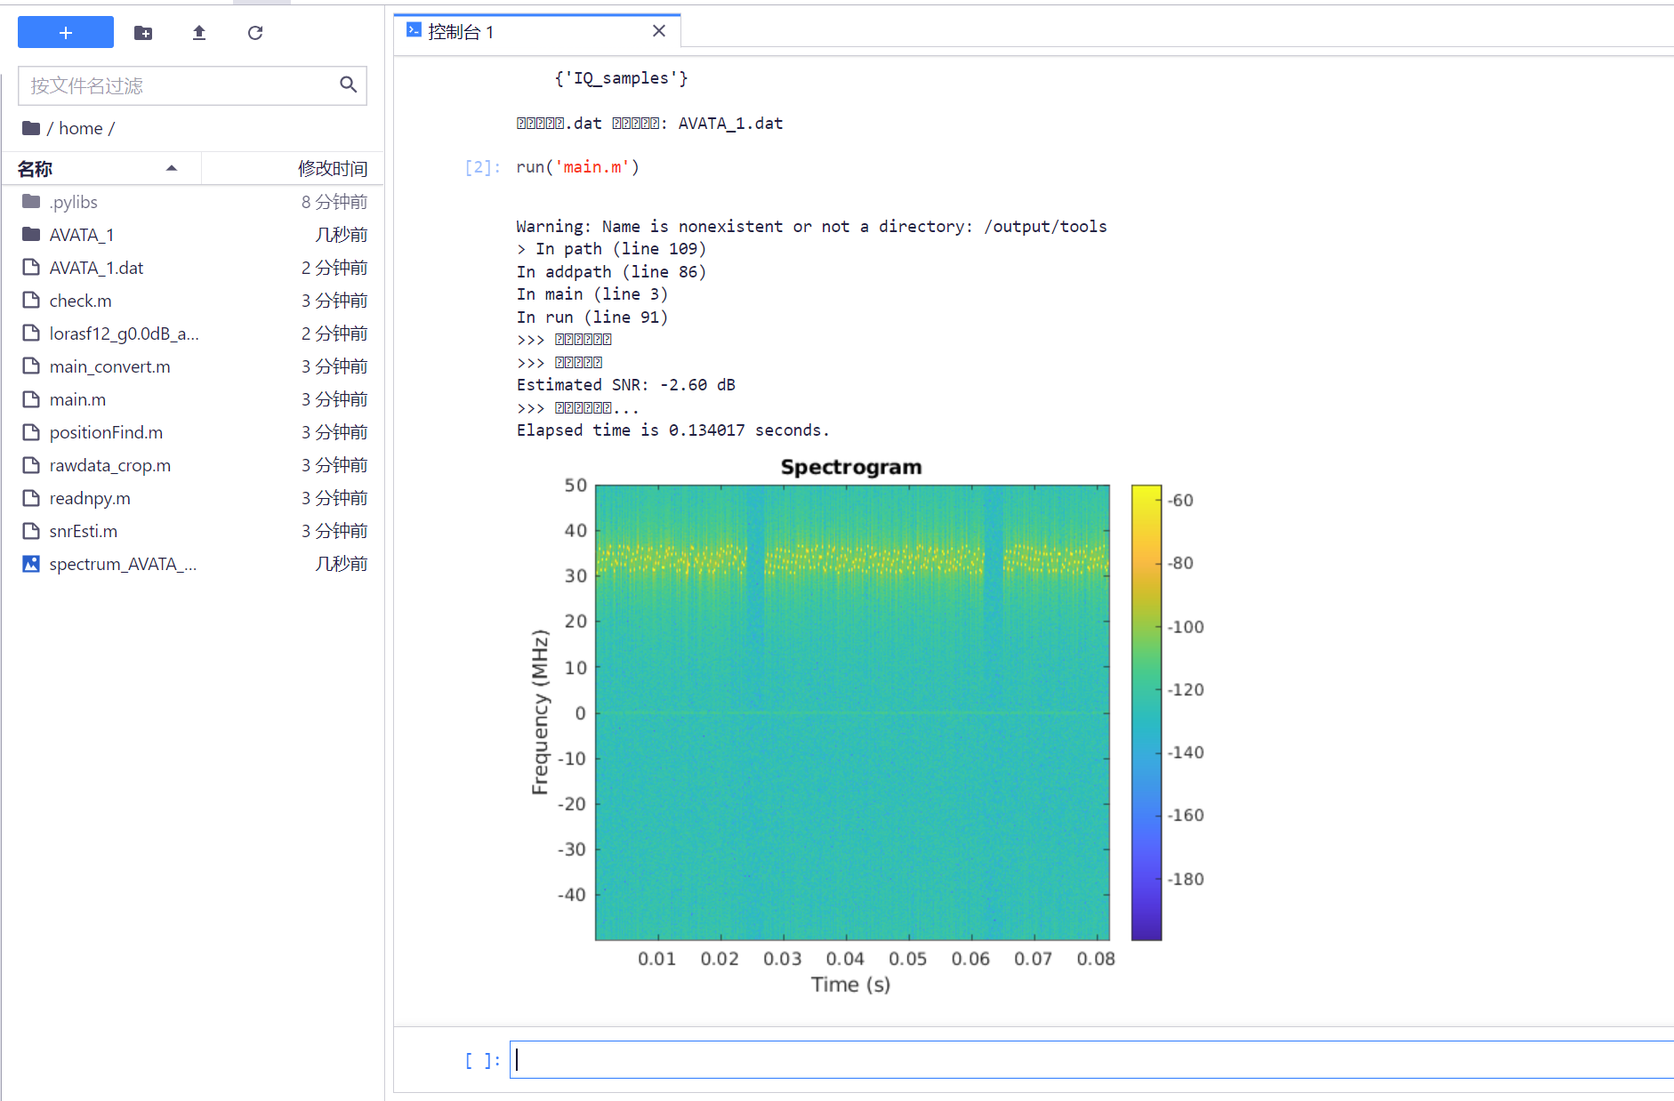Open the .pylibs folder
The image size is (1674, 1101).
73,202
